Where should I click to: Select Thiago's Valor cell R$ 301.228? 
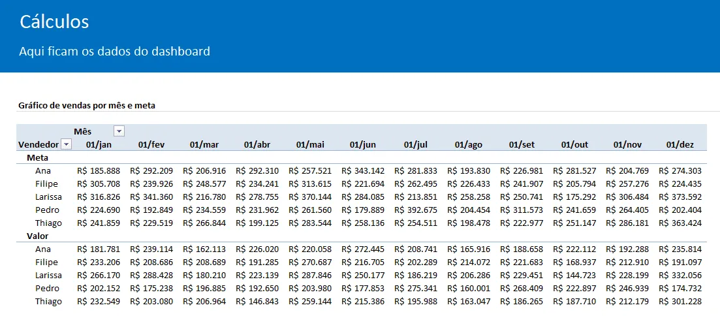tap(680, 302)
